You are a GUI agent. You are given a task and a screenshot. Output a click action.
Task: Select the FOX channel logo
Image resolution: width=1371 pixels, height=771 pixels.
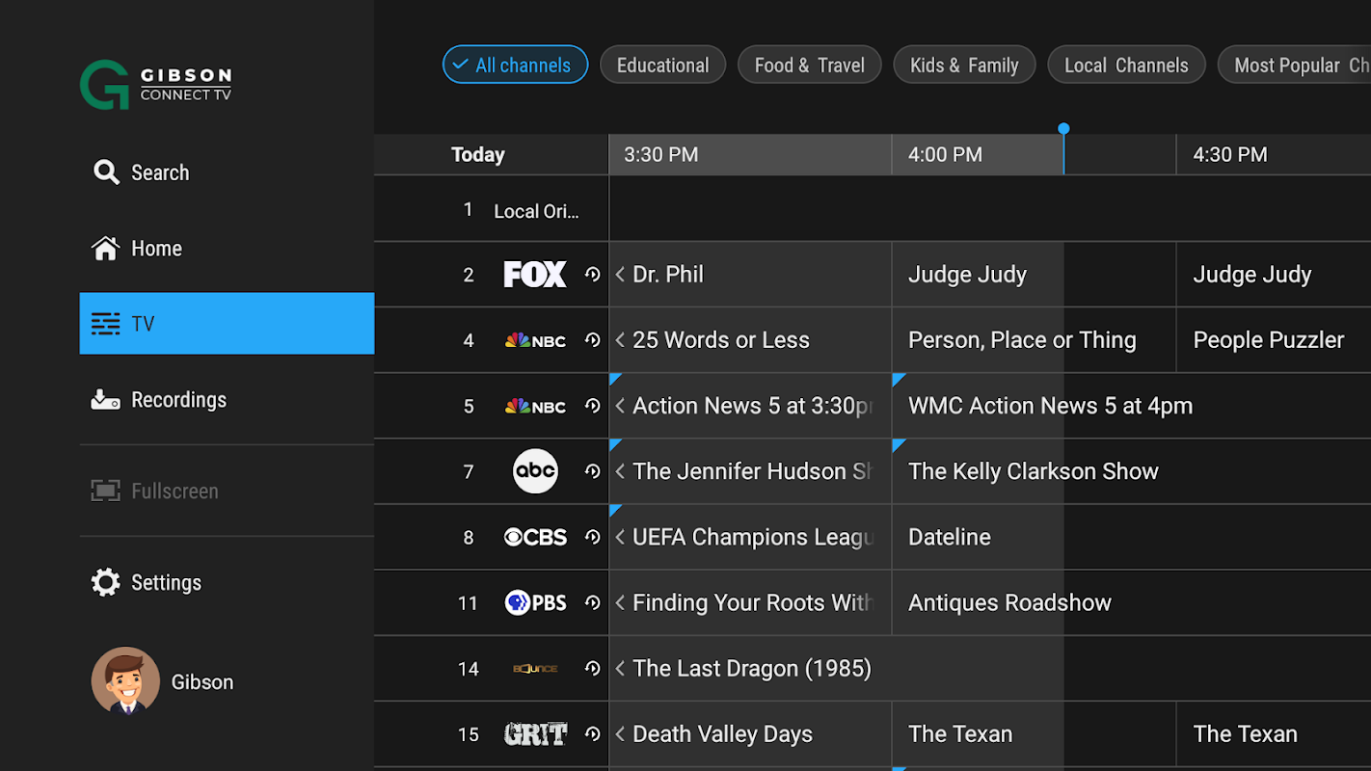(535, 275)
